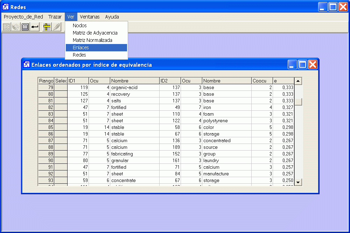
Task: Open the Ayuda menu
Action: 112,17
